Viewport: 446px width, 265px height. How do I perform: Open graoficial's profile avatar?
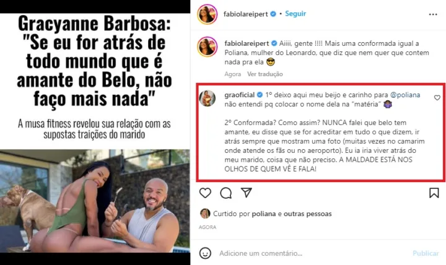pos(208,98)
